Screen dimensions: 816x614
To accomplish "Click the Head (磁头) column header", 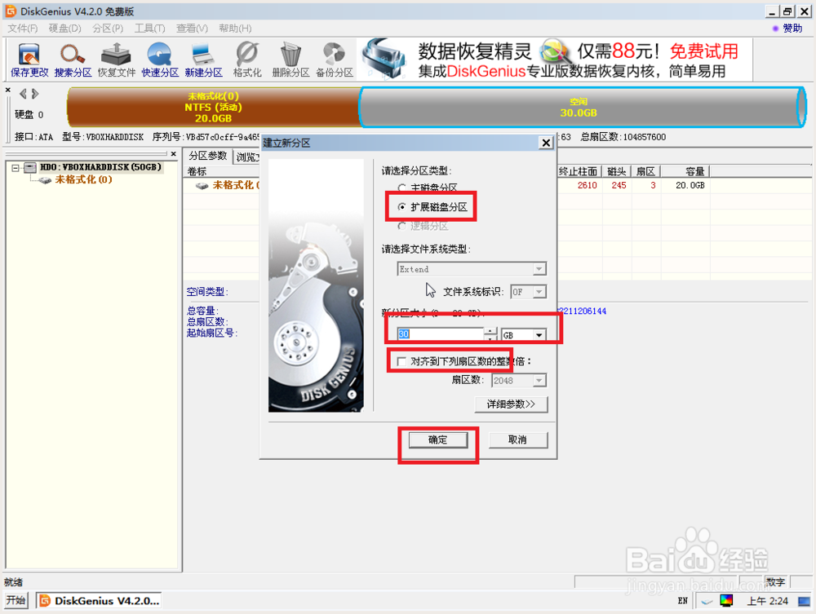I will [x=617, y=171].
